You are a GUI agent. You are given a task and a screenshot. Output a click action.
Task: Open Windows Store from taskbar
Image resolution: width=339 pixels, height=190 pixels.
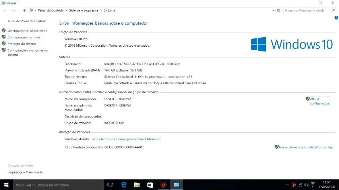150,185
